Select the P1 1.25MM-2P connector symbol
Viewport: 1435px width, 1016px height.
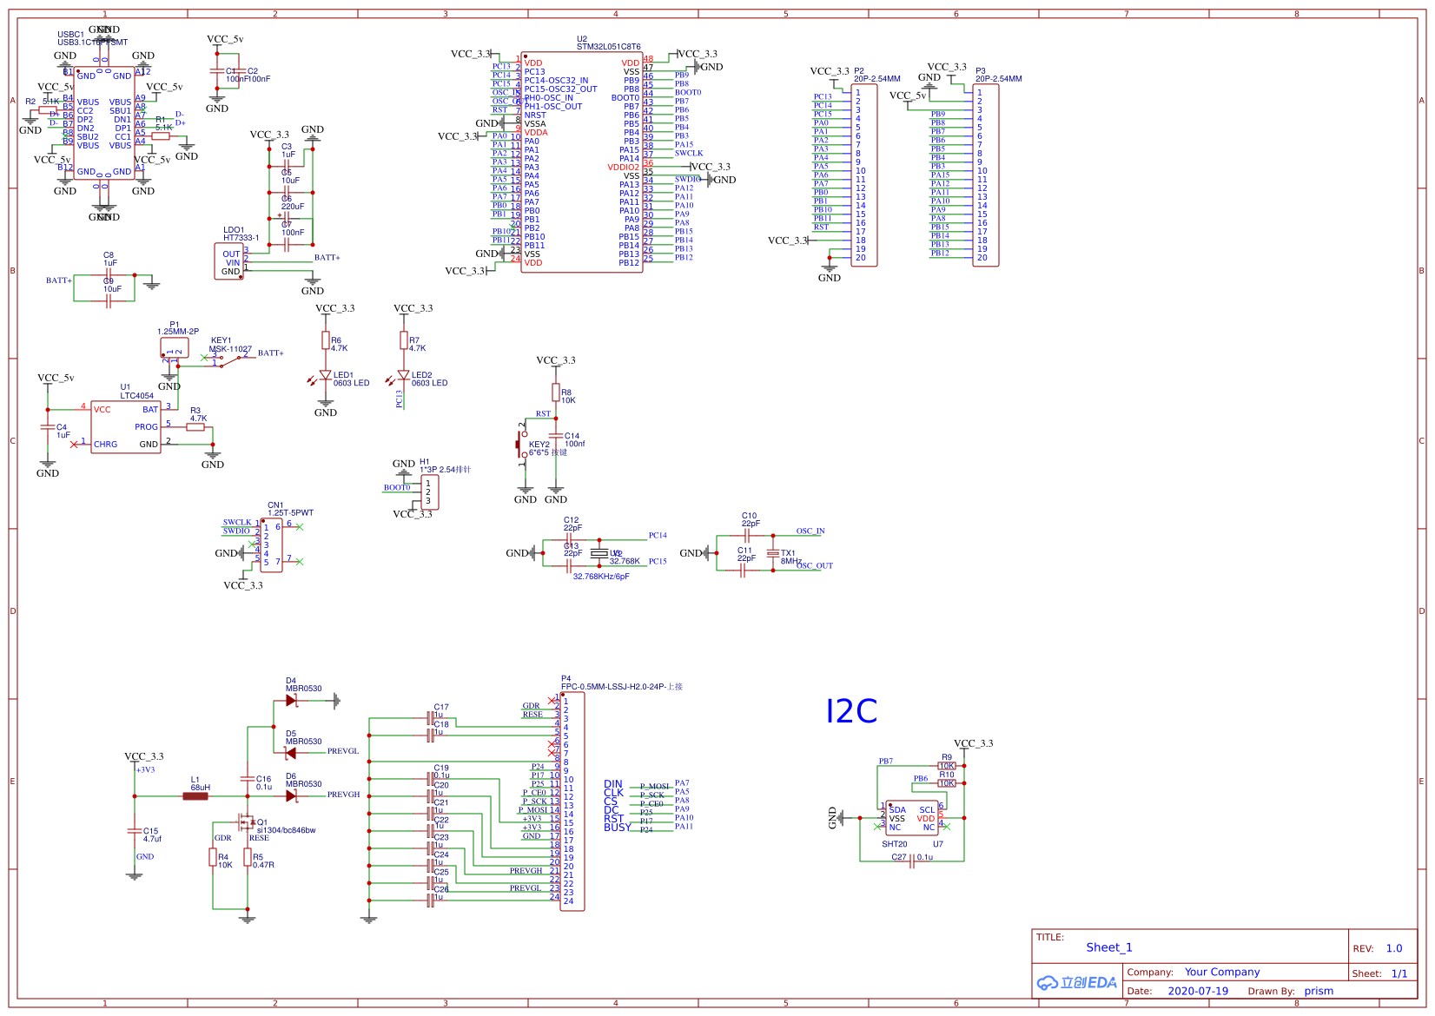(x=175, y=348)
